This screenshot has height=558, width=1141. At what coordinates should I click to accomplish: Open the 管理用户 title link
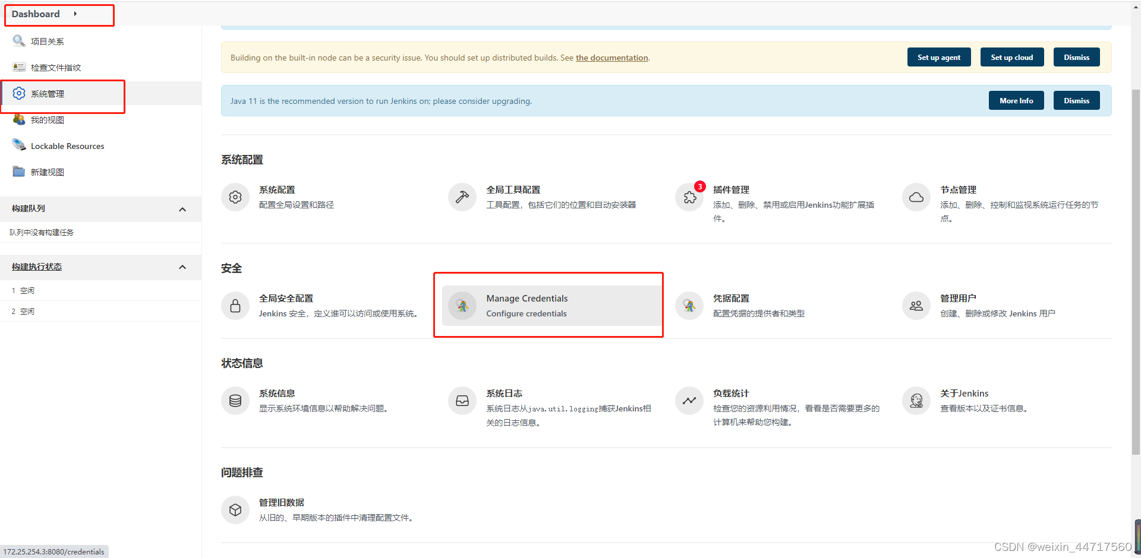[x=958, y=298]
